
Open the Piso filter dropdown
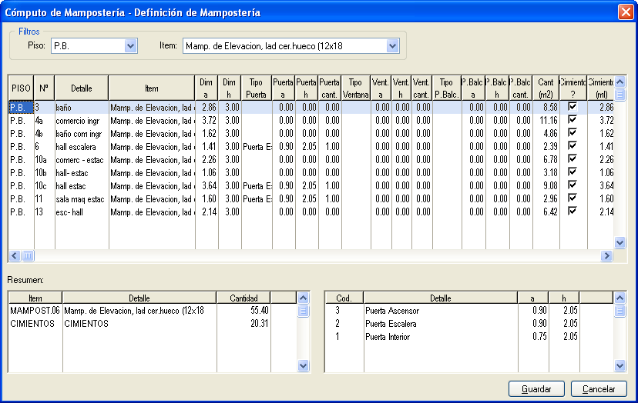click(x=131, y=46)
